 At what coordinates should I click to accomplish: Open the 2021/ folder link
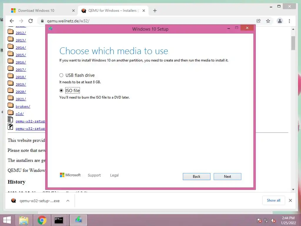(x=21, y=99)
